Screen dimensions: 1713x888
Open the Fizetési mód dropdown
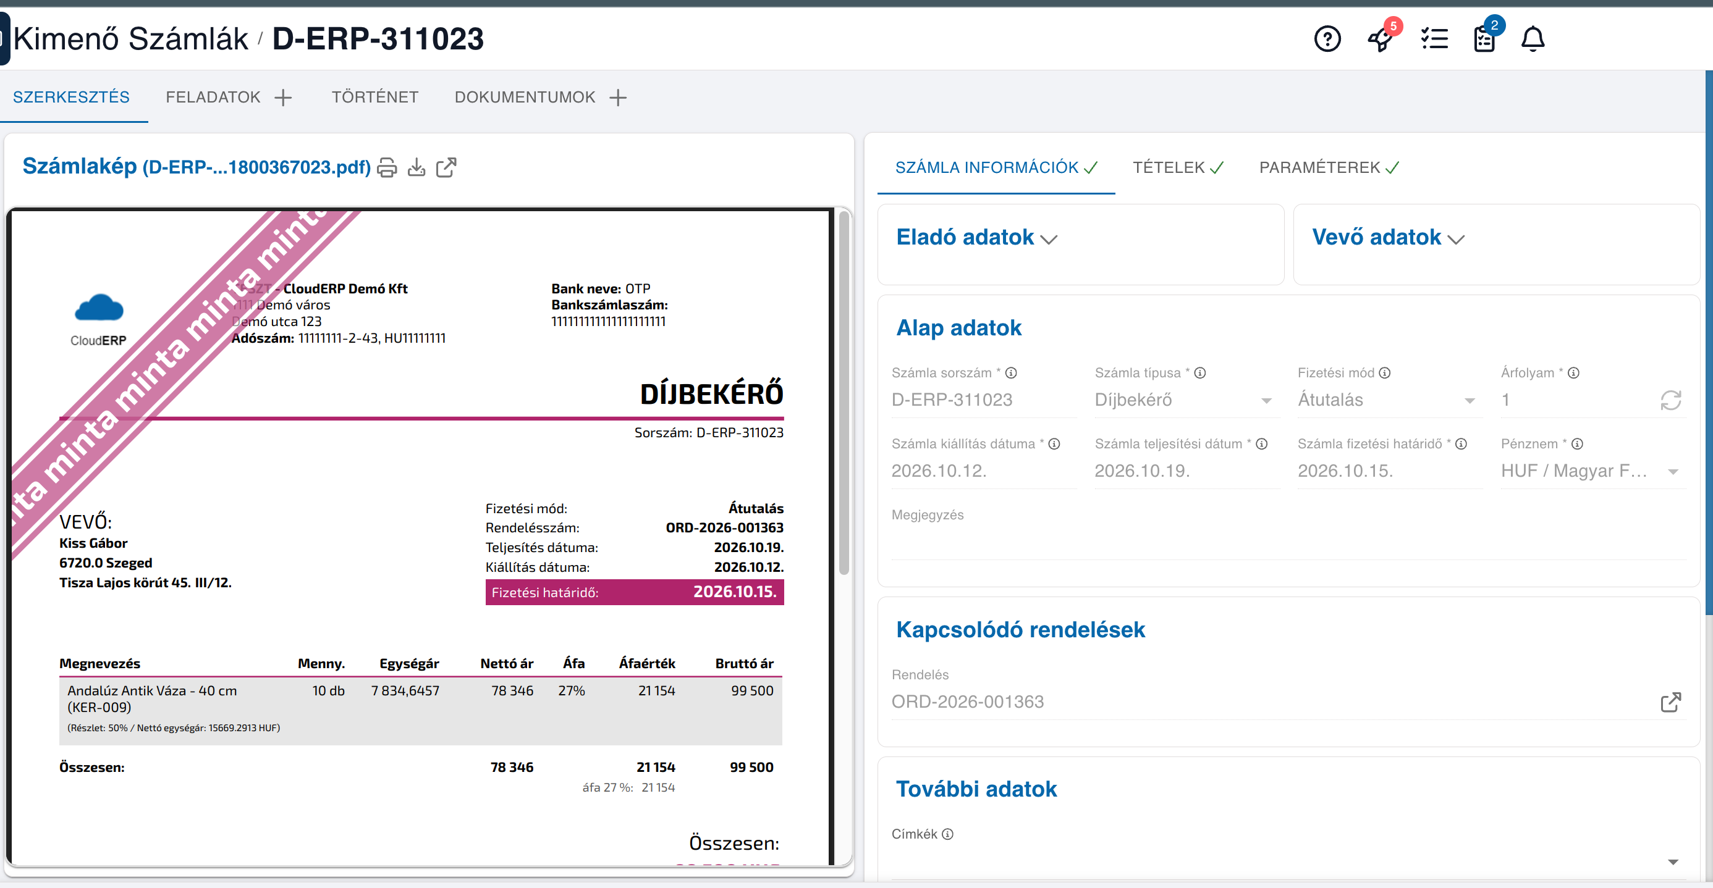tap(1389, 400)
